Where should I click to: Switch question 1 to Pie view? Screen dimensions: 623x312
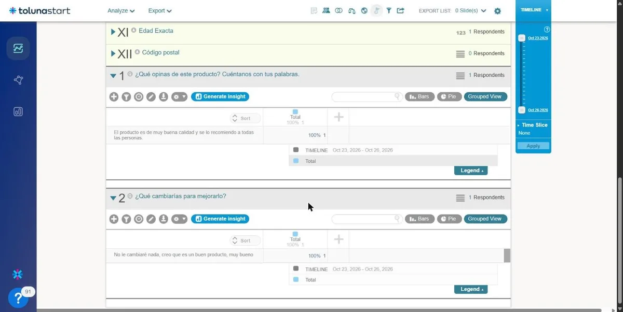pos(449,96)
